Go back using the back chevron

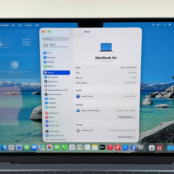pos(74,32)
